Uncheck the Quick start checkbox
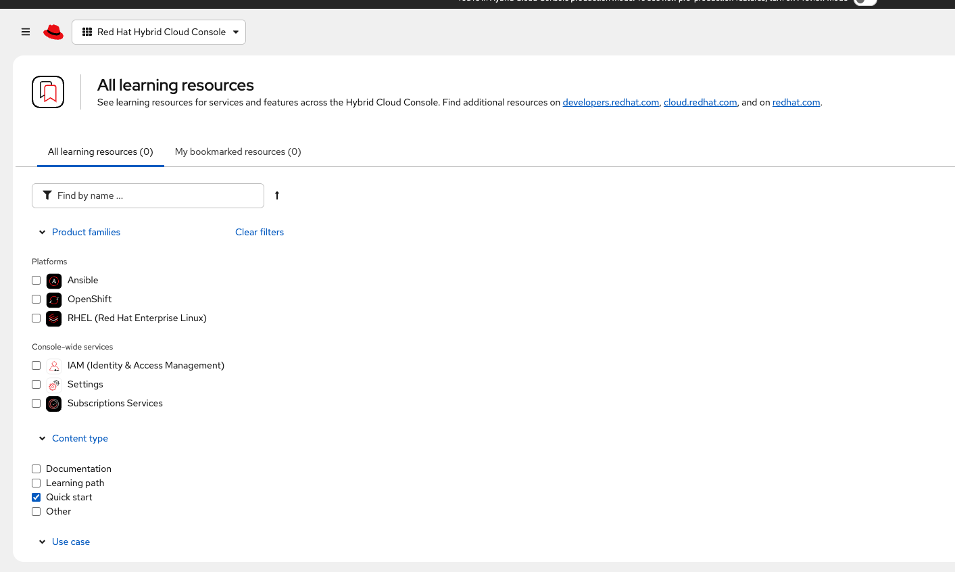This screenshot has height=572, width=955. (x=36, y=497)
